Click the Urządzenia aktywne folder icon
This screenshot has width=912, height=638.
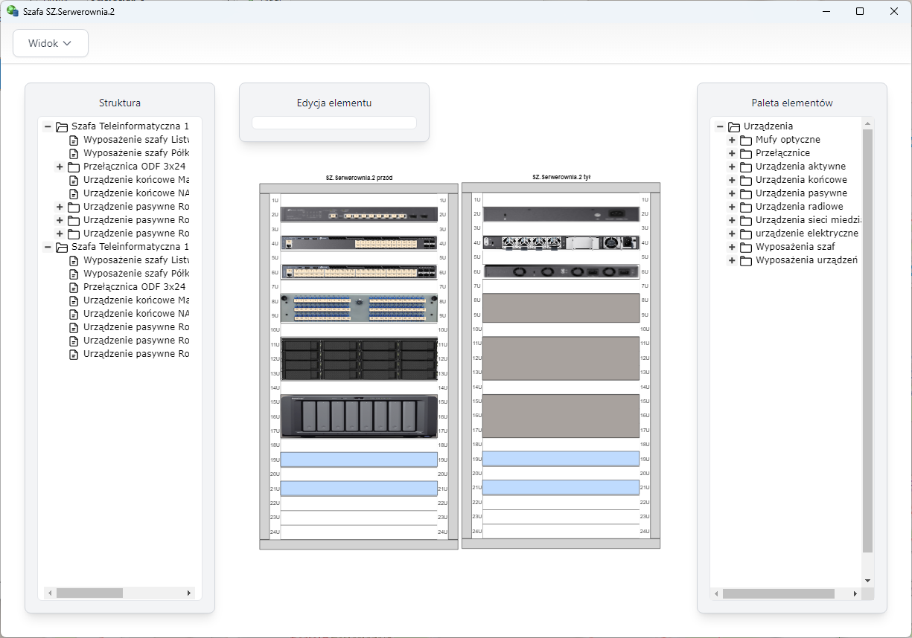tap(746, 167)
